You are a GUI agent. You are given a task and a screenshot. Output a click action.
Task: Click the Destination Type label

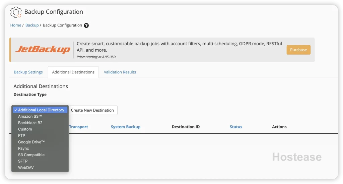coord(30,95)
